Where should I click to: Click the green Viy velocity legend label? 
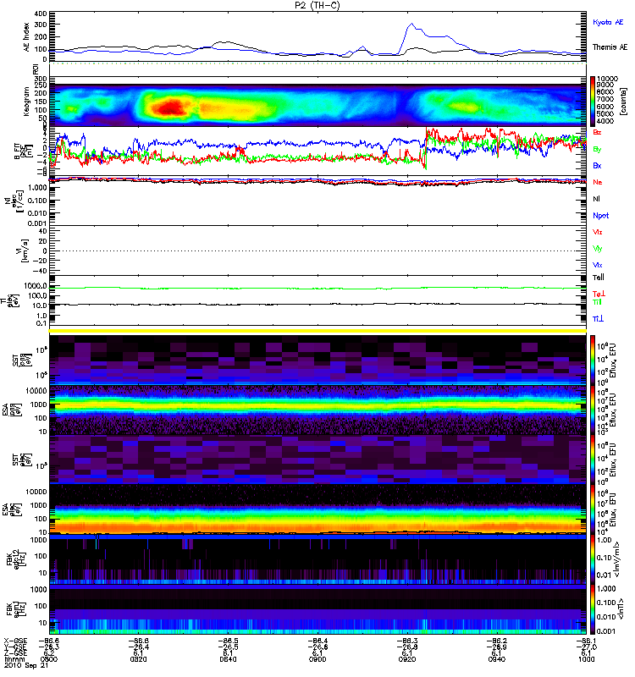(x=597, y=249)
